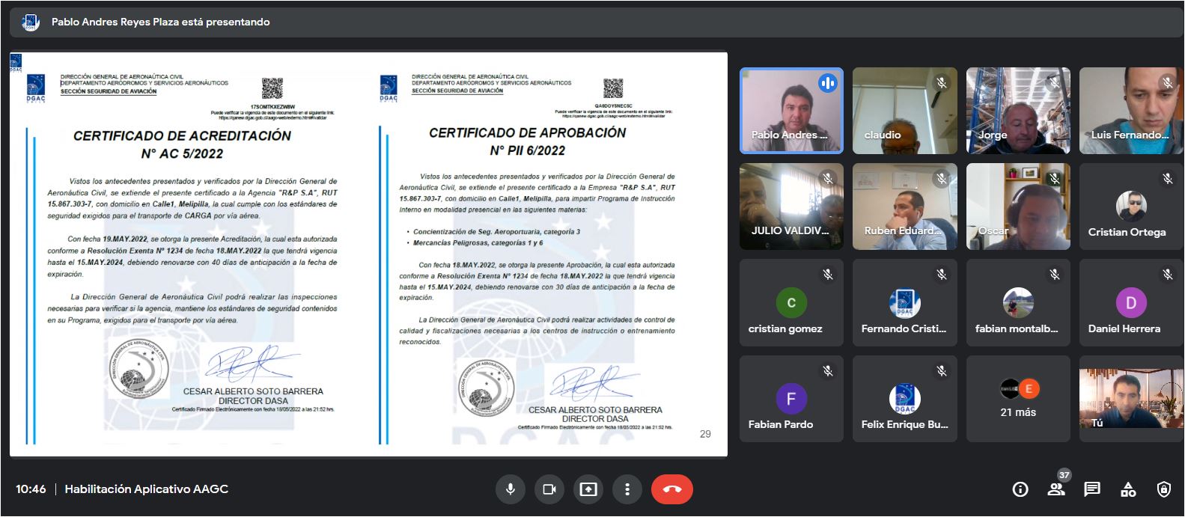Click the present screen button
Screen dimensions: 1185x517
tap(588, 489)
